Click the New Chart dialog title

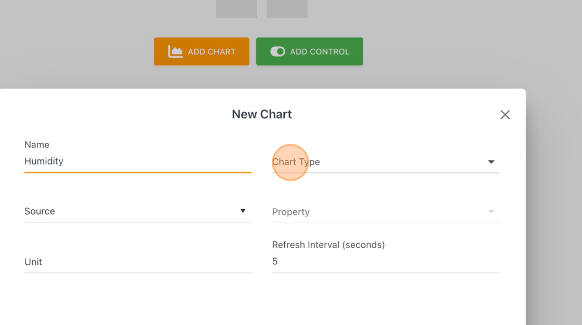[x=262, y=114]
